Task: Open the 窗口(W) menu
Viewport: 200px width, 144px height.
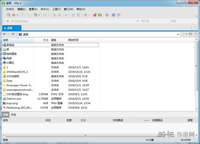Action: pyautogui.click(x=69, y=9)
